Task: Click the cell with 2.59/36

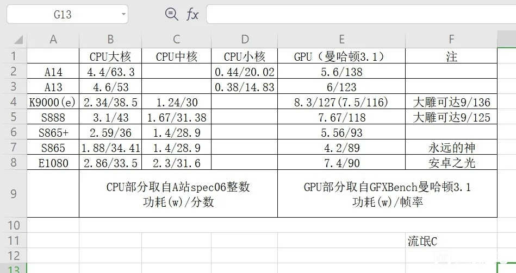Action: coord(110,132)
